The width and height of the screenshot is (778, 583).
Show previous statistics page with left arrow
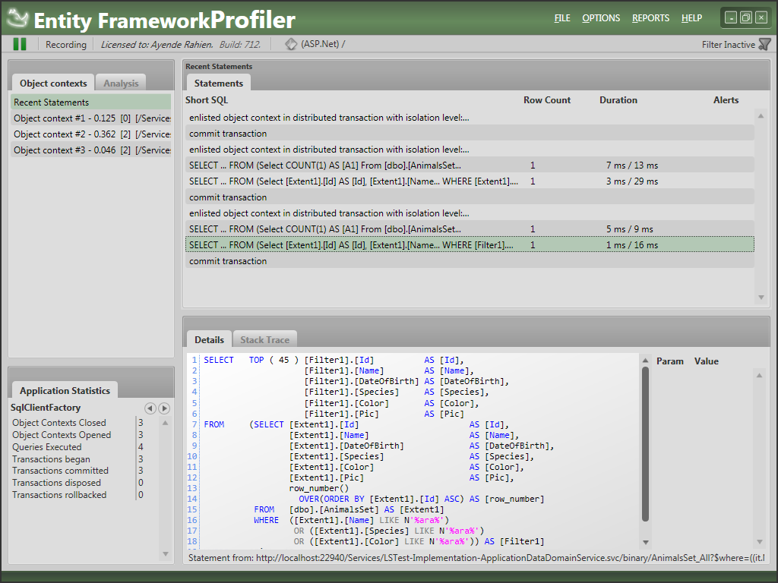tap(150, 408)
